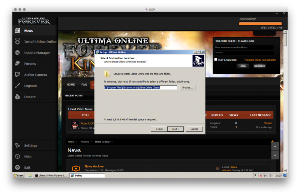Open the FAQ tab on website
300x196 pixels.
coord(84,85)
